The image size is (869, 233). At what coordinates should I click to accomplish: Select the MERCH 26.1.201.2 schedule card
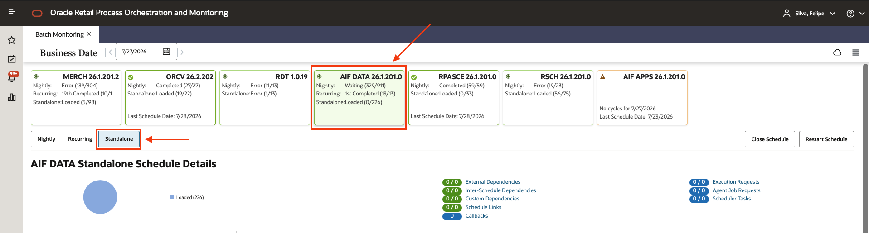[76, 98]
